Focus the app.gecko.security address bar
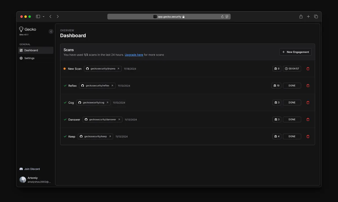The image size is (338, 202). click(169, 17)
